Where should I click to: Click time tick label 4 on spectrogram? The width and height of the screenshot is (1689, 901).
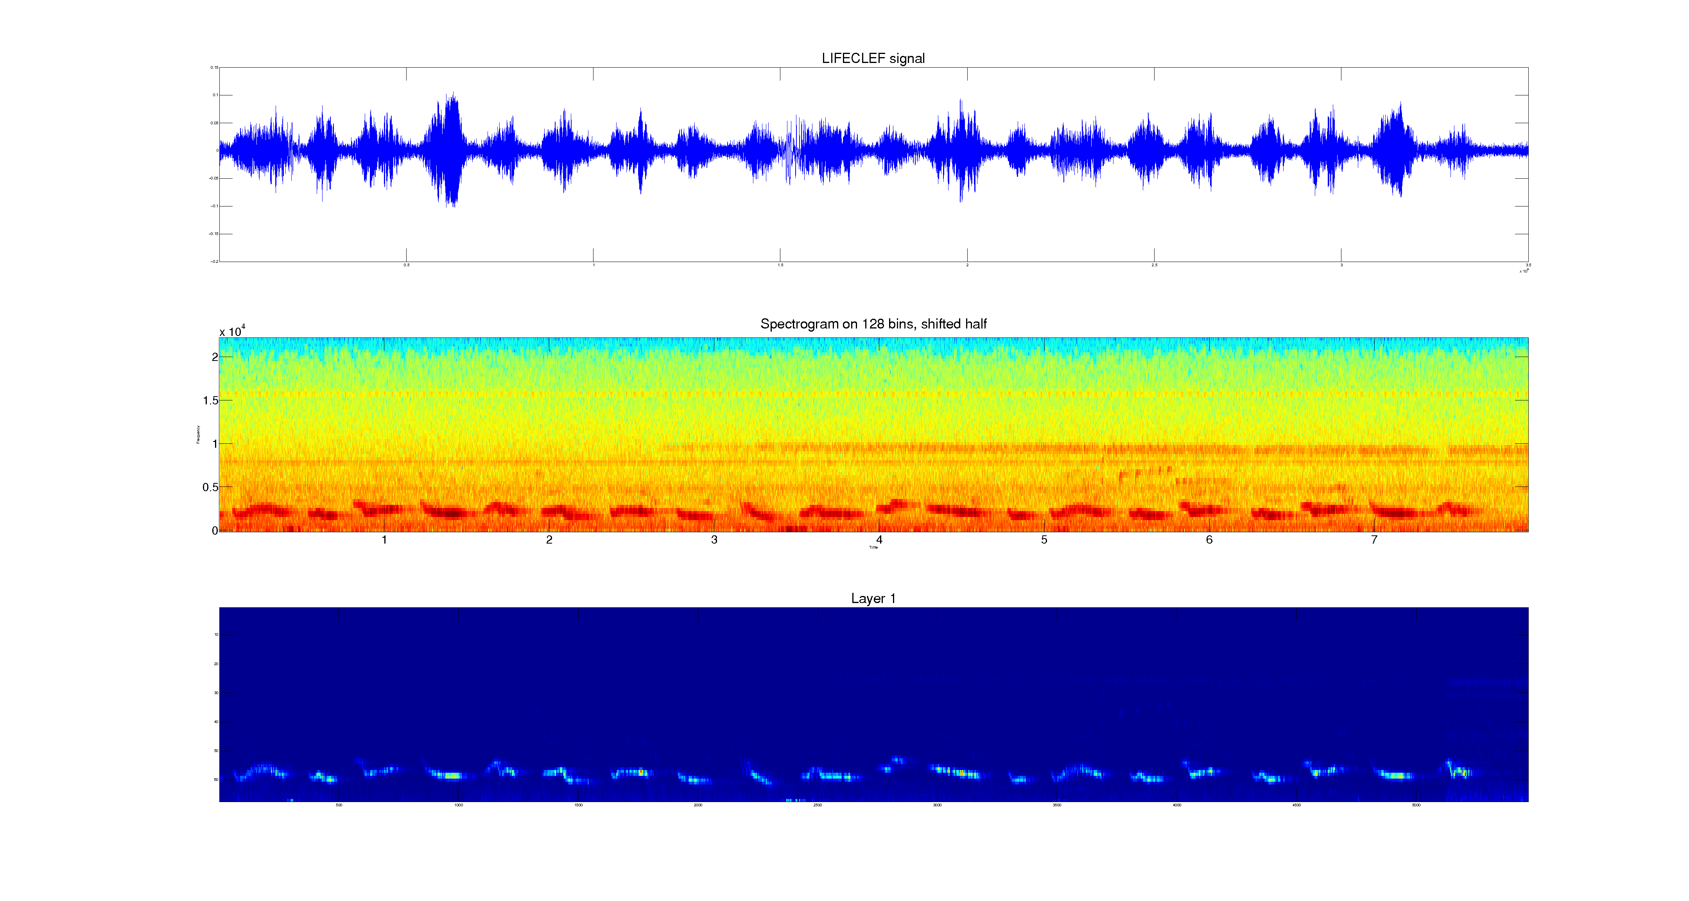(x=879, y=540)
